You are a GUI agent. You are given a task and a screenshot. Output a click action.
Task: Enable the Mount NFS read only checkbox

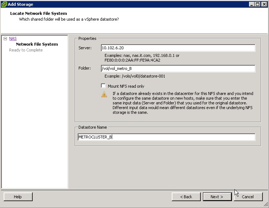coord(103,86)
